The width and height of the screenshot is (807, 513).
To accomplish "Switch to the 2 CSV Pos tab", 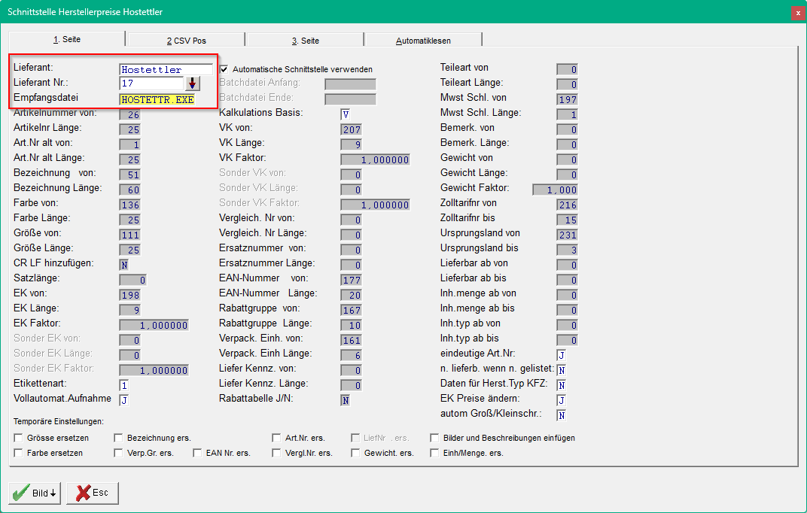I will 185,39.
